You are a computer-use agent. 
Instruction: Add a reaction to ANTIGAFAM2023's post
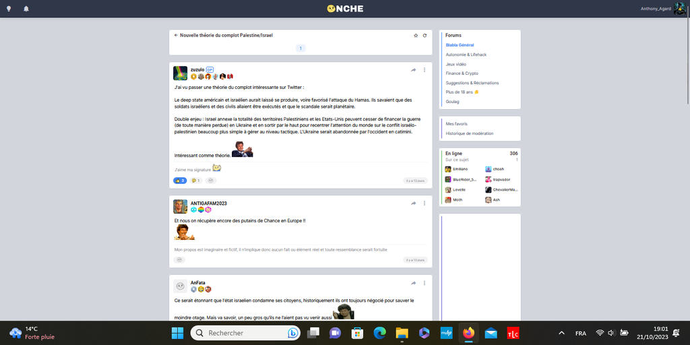pos(180,259)
